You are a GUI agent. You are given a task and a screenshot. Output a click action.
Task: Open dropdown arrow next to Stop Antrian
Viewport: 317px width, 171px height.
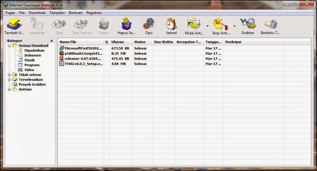point(234,26)
